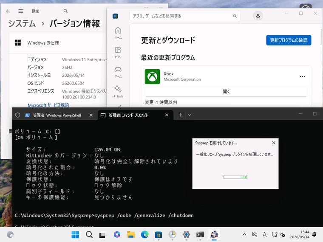Click the Store search field for apps and games
The height and width of the screenshot is (242, 323).
[185, 16]
